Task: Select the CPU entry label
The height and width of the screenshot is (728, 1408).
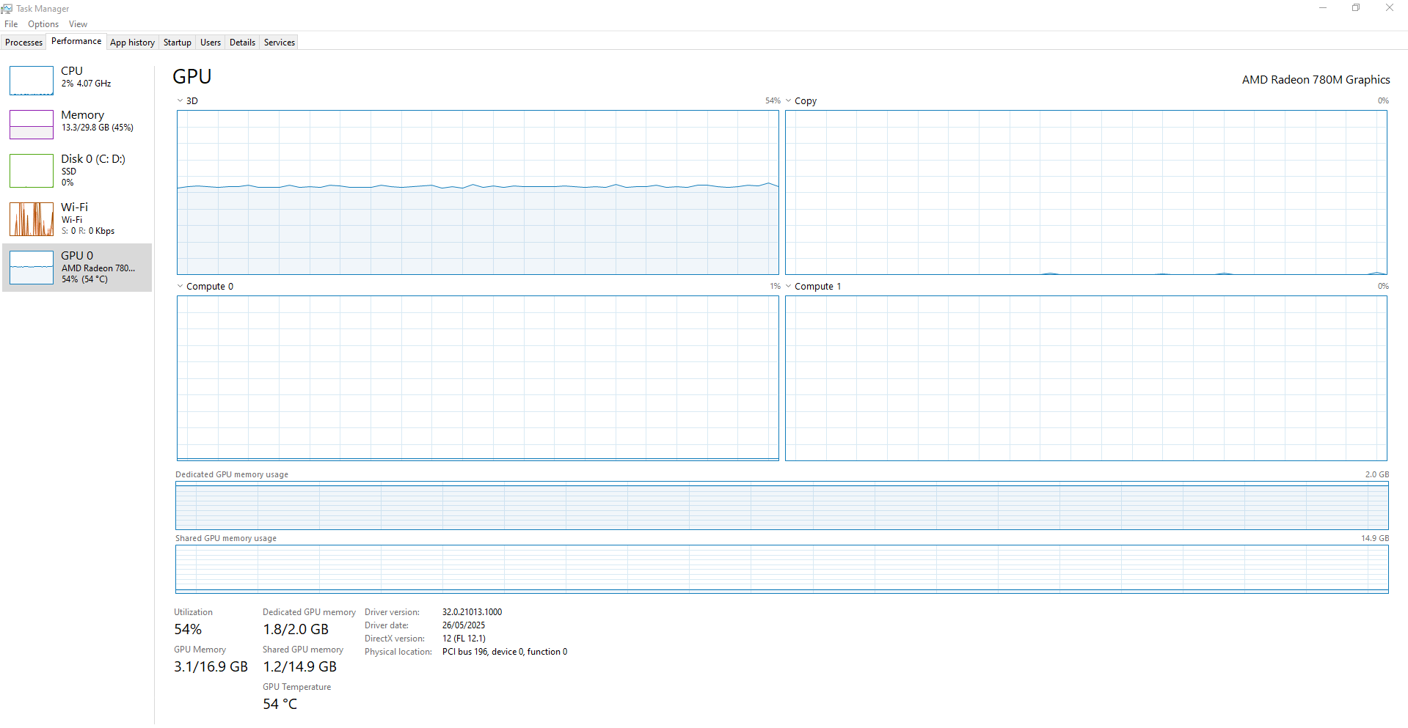Action: point(72,71)
